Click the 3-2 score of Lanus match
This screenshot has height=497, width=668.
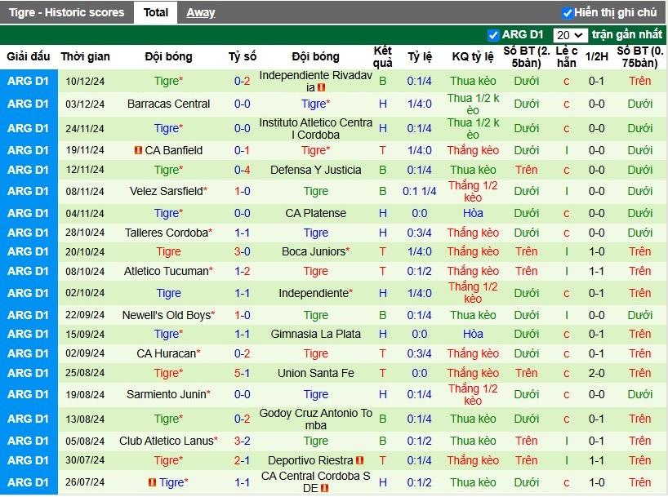point(242,441)
